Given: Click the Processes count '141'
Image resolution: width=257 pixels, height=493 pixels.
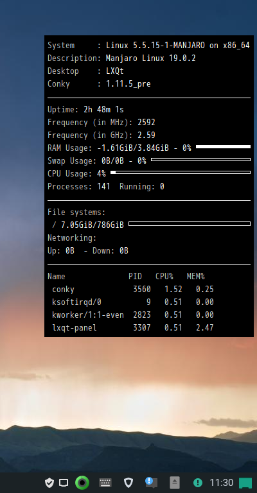Looking at the screenshot, I should (103, 187).
